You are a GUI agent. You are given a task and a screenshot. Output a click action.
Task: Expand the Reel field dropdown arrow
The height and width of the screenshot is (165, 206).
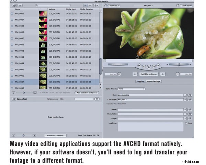185,95
